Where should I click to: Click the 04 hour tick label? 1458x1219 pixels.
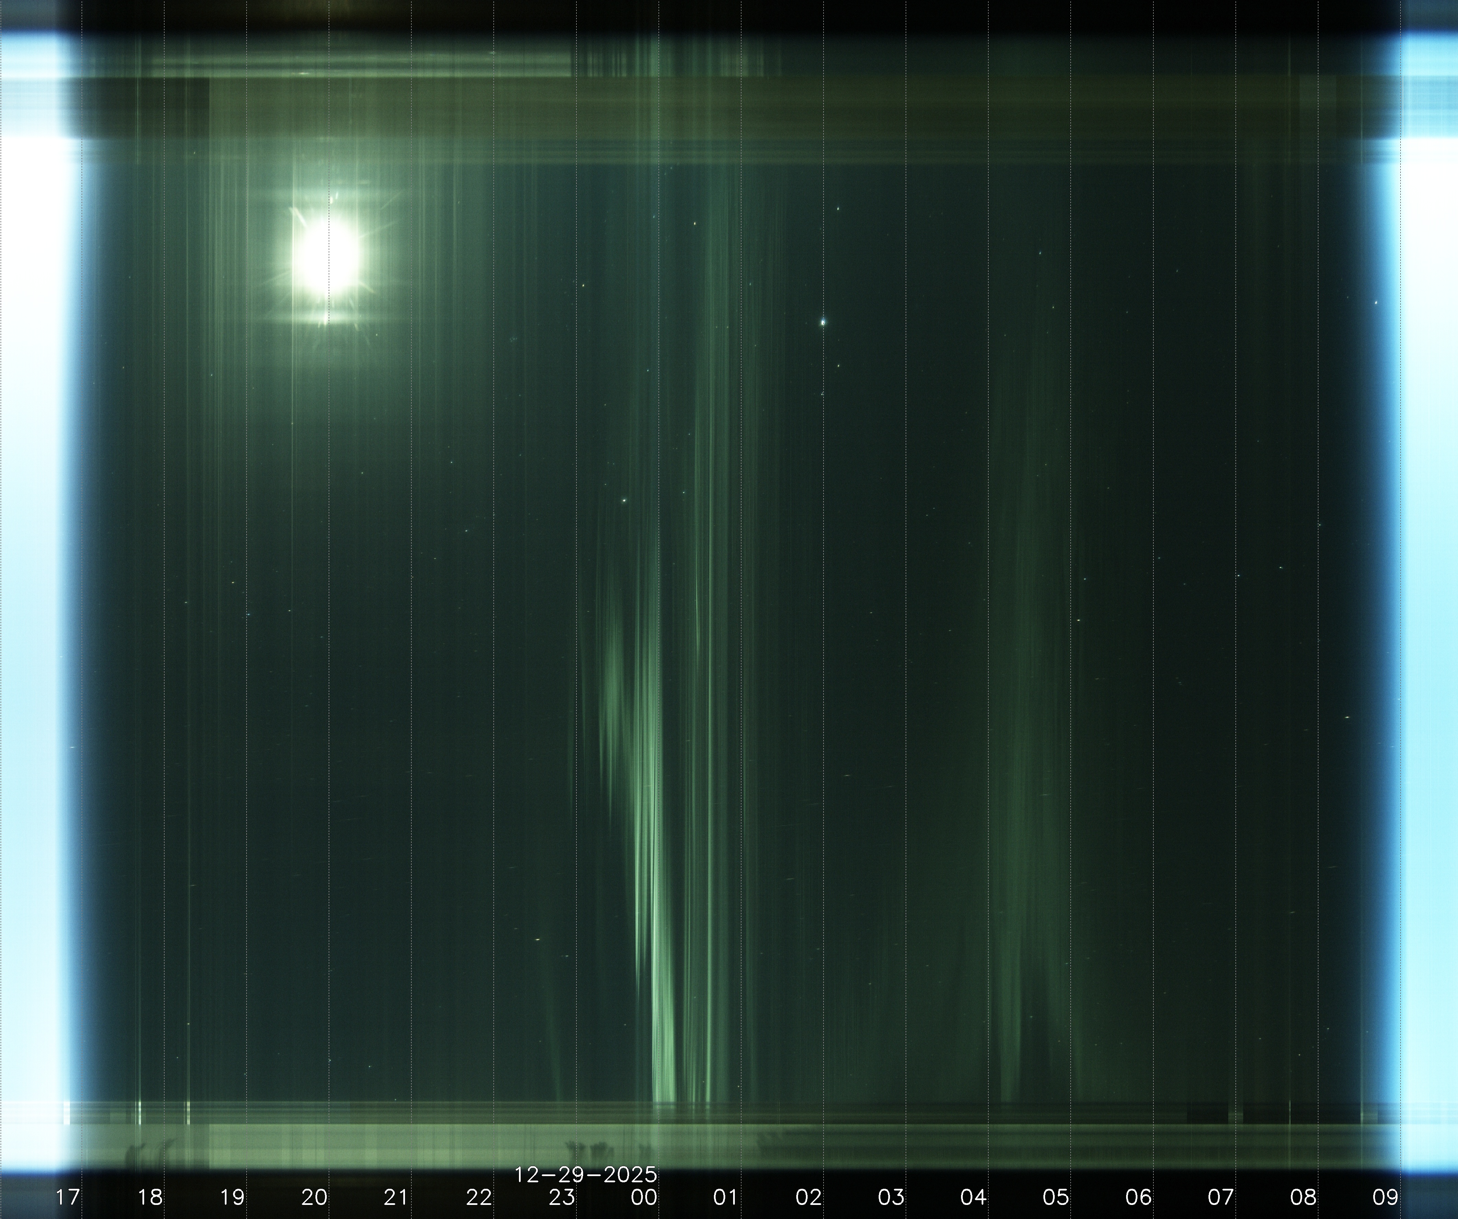click(973, 1197)
